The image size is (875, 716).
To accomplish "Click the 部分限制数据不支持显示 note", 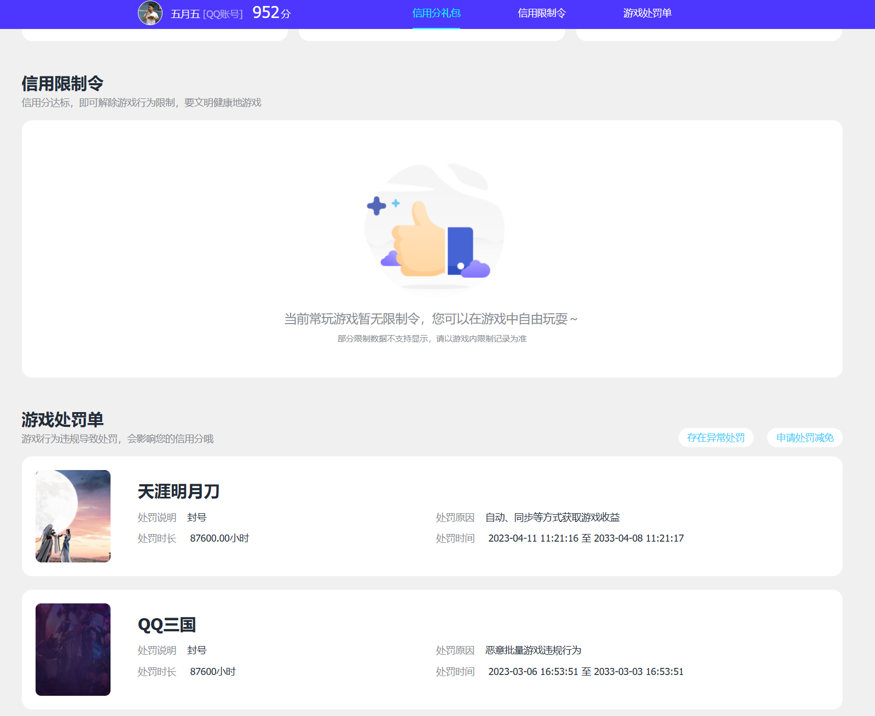I will pos(432,339).
